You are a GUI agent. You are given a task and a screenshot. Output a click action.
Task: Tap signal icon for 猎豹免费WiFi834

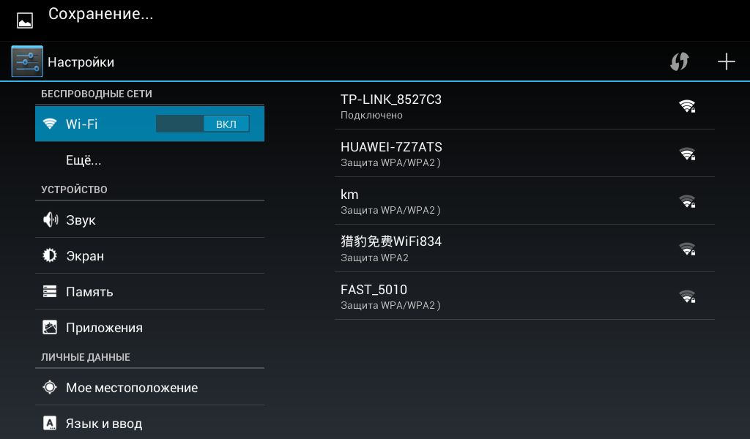(687, 249)
